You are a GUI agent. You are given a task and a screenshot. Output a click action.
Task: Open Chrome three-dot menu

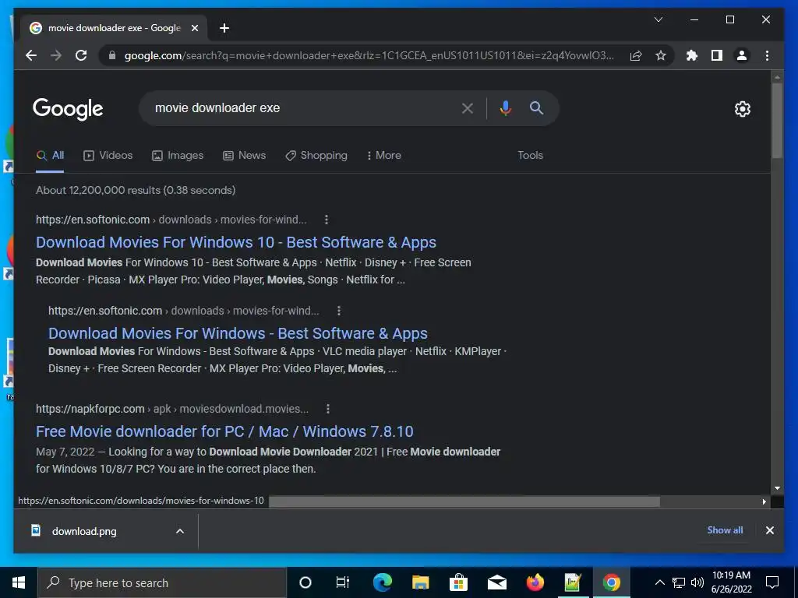[x=767, y=55]
